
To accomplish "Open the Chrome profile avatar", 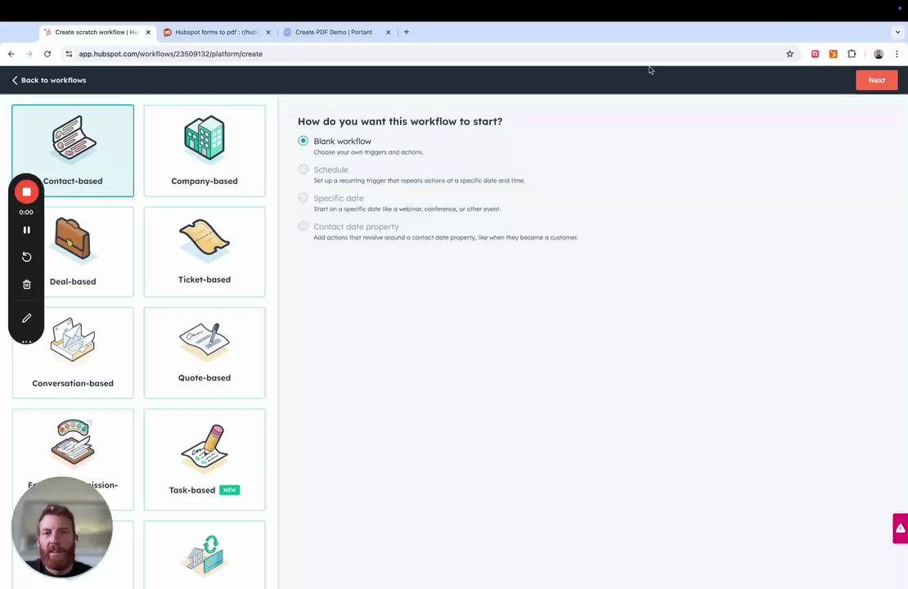I will click(x=879, y=54).
